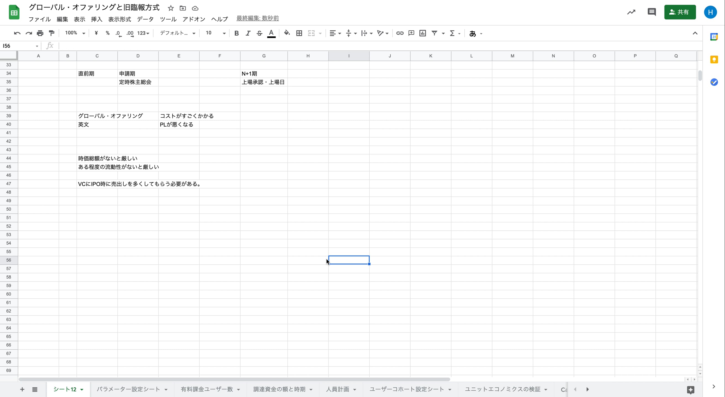The image size is (725, 397).
Task: Expand the zoom 100% dropdown
Action: pos(75,33)
